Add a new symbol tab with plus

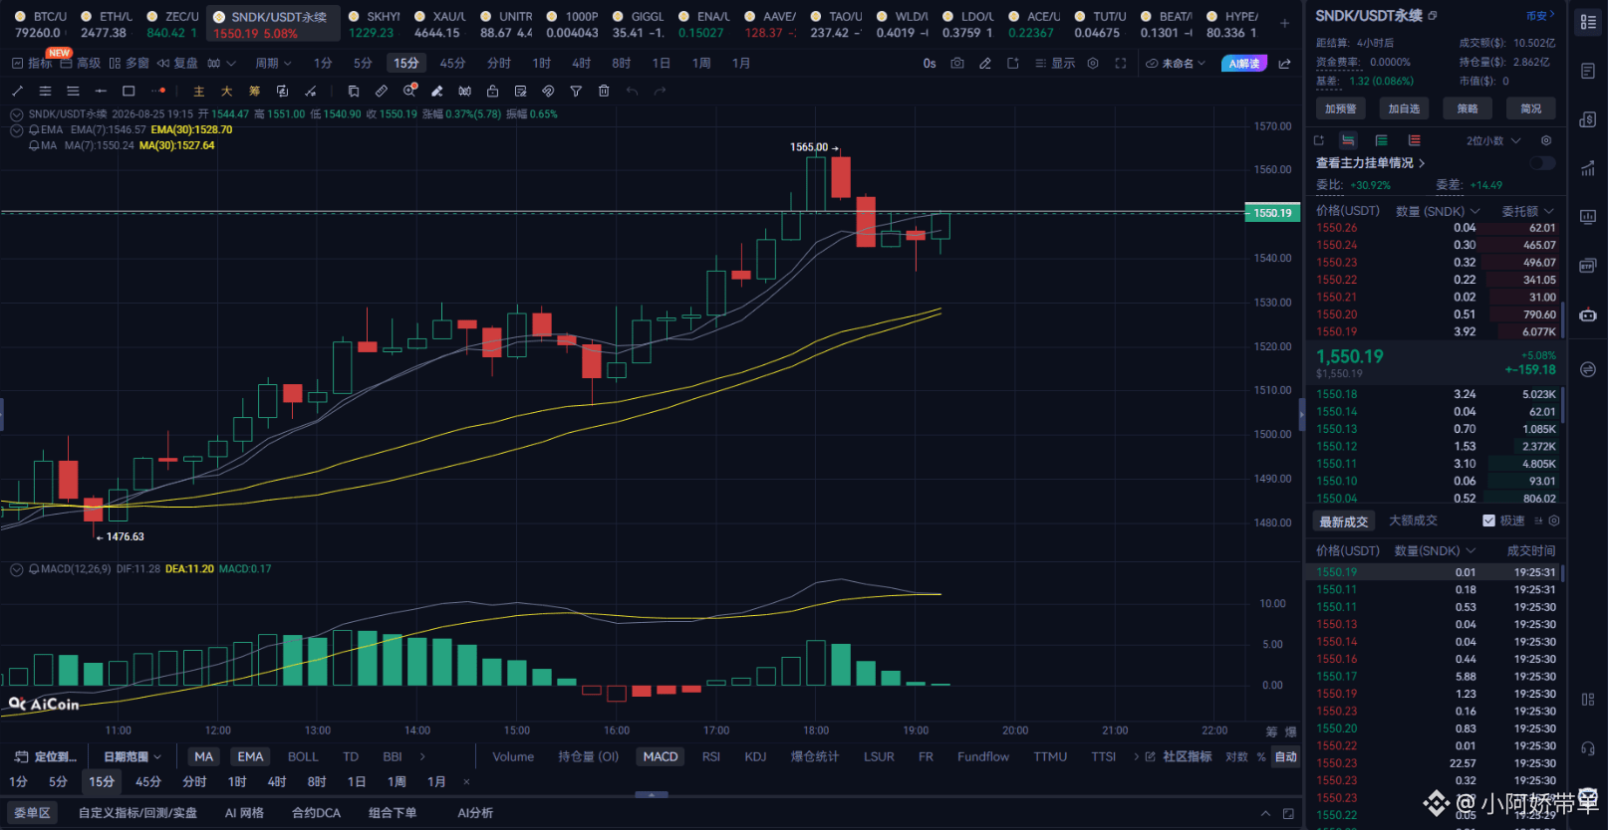1285,23
